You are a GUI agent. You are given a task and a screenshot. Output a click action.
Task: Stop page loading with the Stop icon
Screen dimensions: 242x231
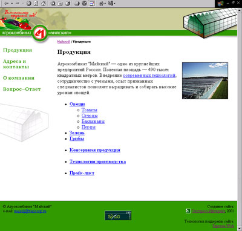click(29, 4)
